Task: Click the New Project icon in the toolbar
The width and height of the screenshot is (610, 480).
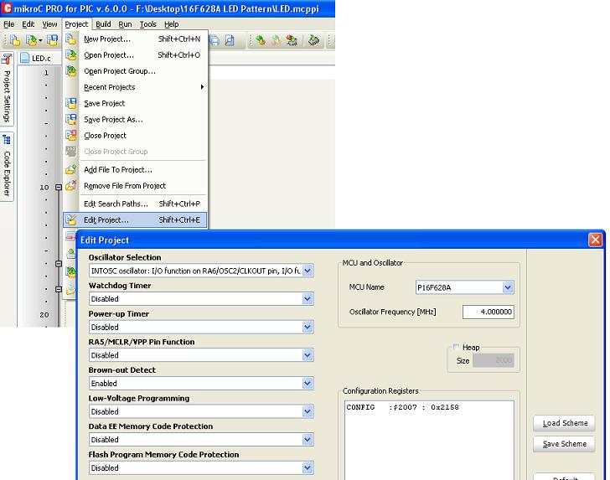Action: 14,40
